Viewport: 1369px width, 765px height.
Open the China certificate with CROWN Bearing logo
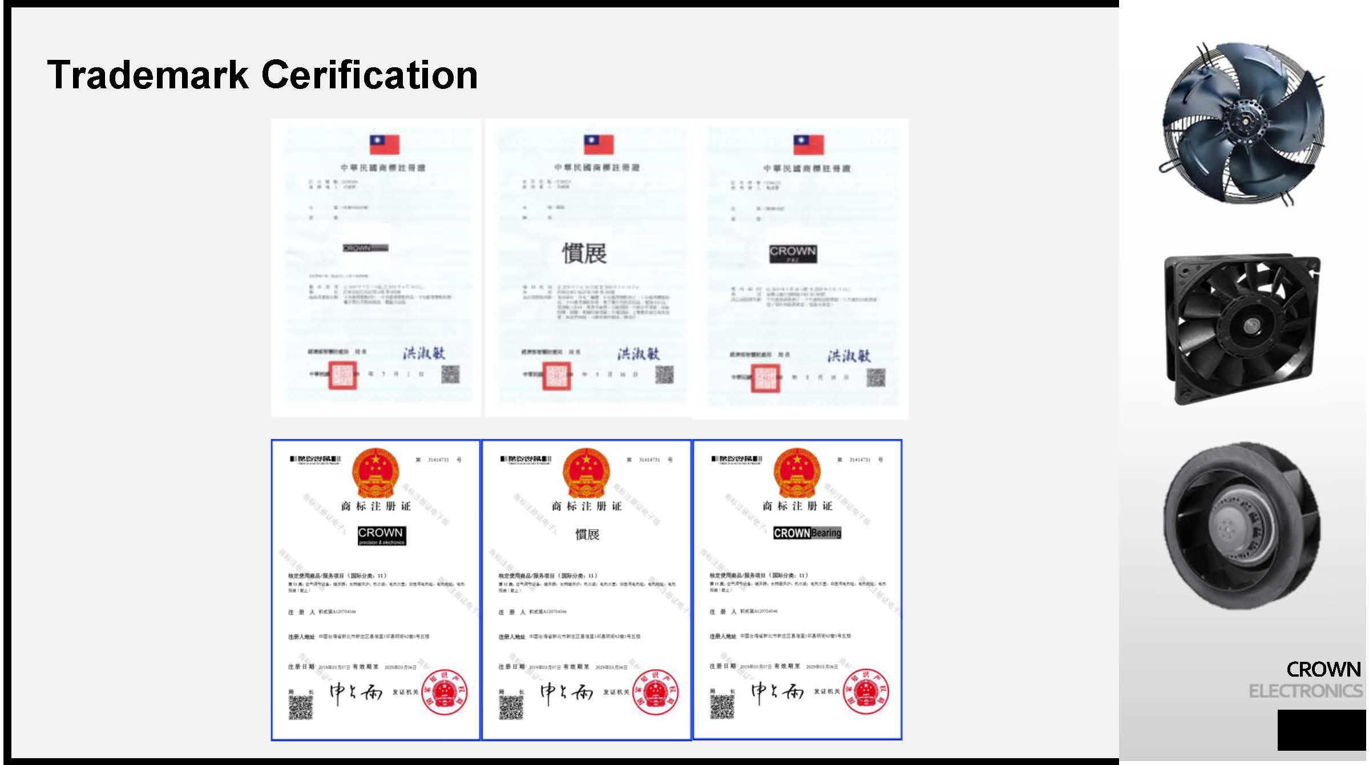click(797, 590)
